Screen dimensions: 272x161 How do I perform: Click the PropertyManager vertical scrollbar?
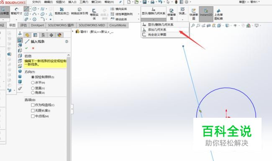(x=69, y=109)
